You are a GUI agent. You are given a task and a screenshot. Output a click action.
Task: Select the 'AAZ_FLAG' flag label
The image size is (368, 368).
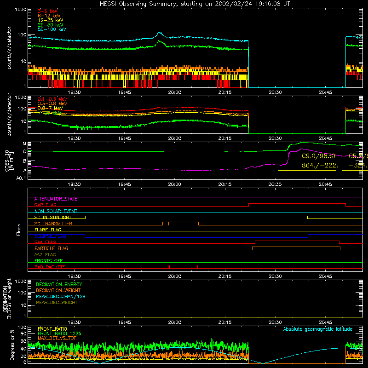click(x=45, y=254)
